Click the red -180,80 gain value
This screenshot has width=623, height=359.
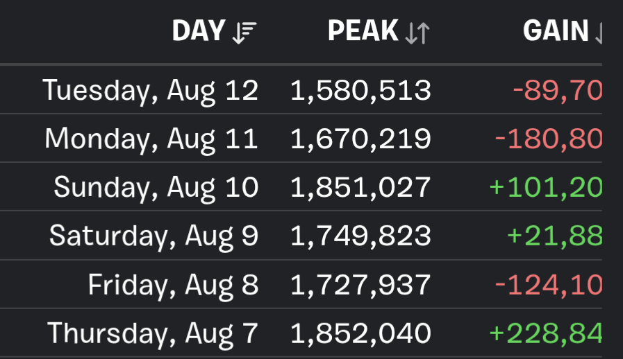tap(549, 139)
